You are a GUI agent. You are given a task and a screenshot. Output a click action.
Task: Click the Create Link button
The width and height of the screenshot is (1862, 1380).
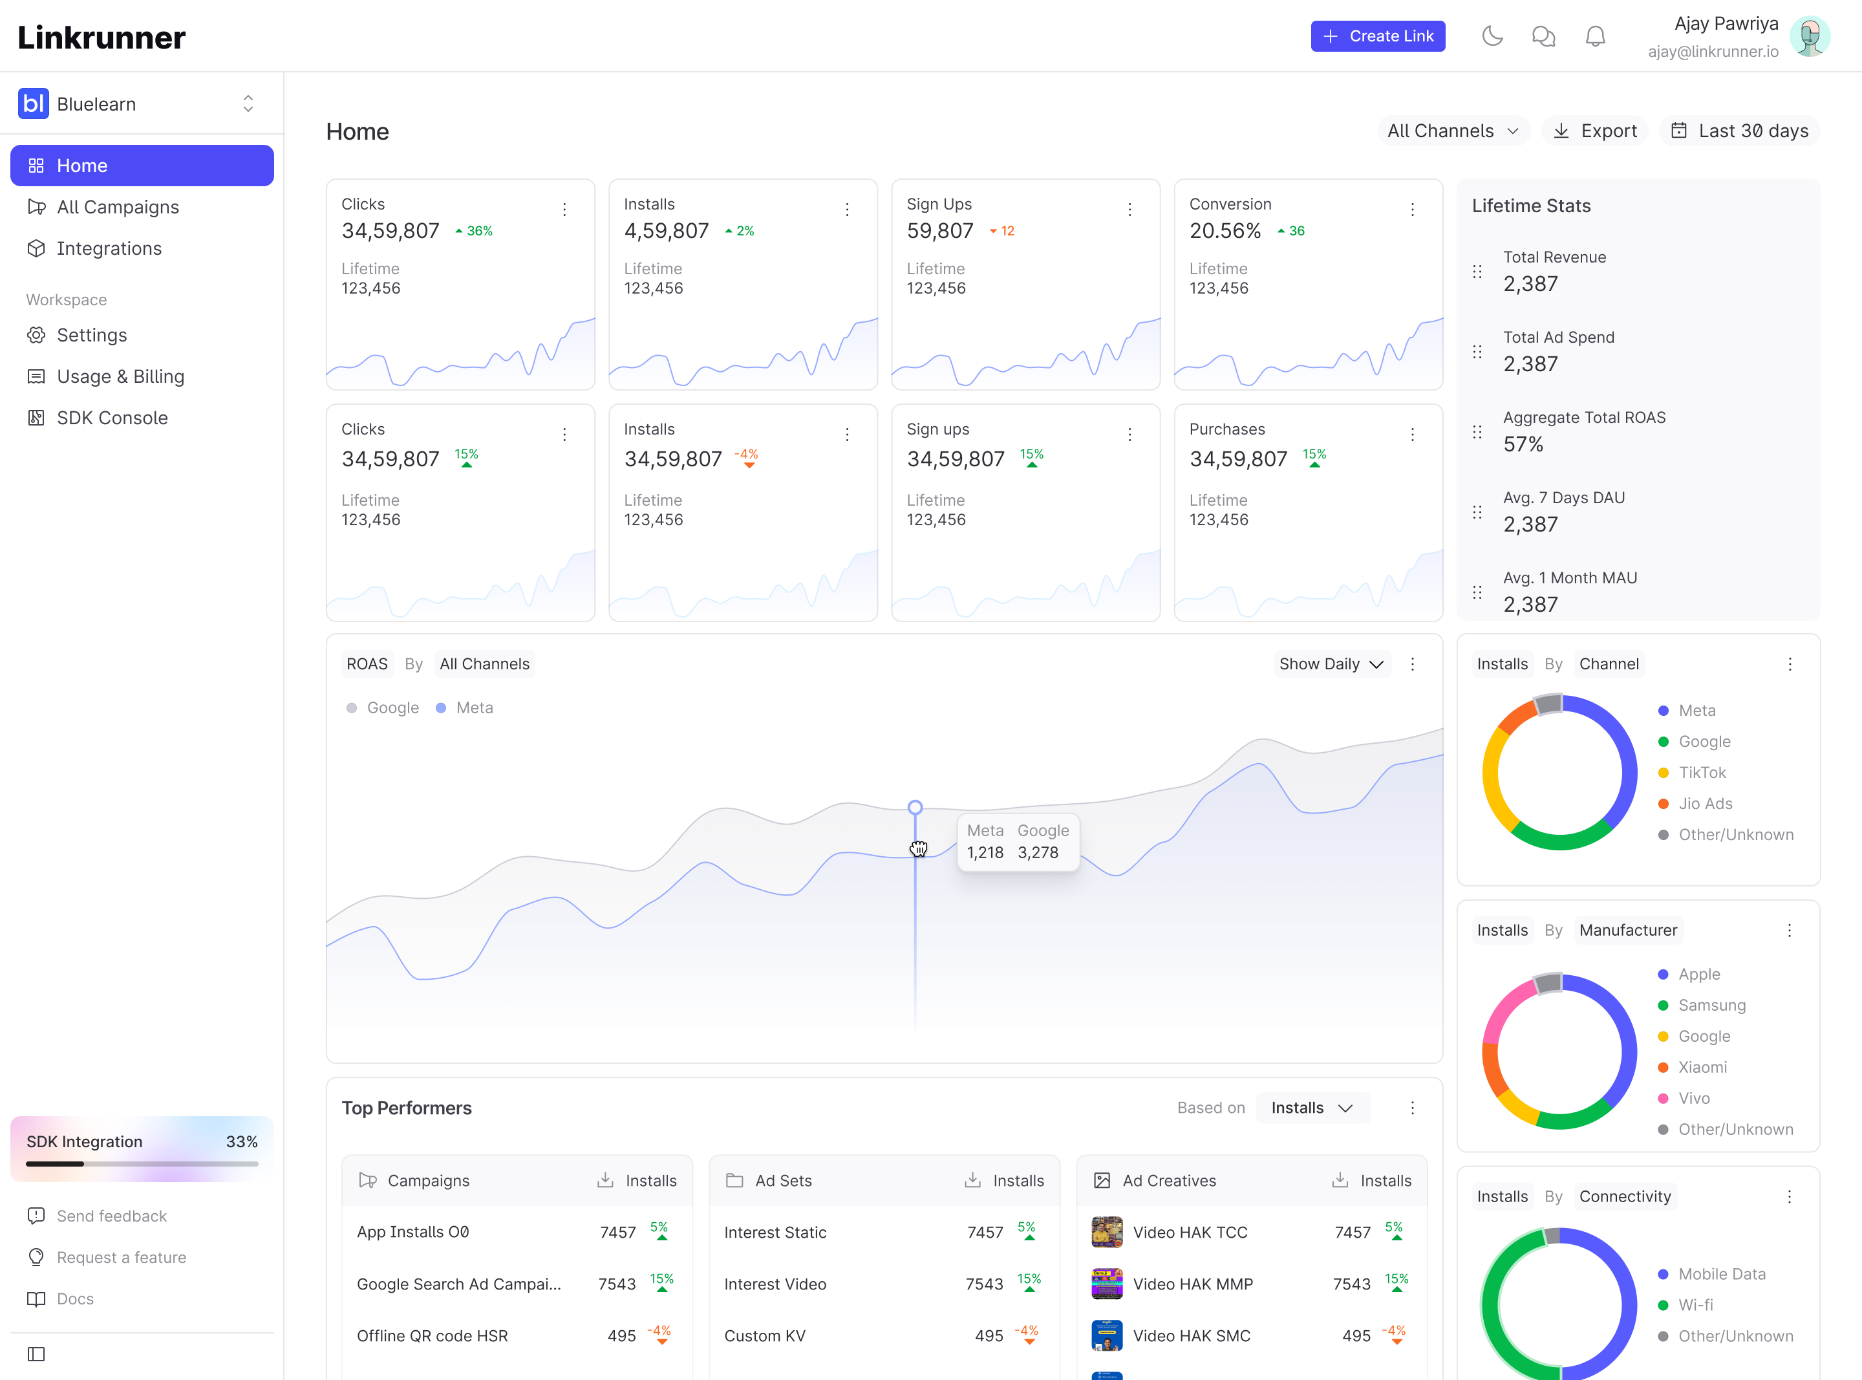(x=1378, y=36)
